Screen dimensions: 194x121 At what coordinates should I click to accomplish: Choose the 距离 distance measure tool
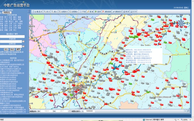[x=90, y=12]
